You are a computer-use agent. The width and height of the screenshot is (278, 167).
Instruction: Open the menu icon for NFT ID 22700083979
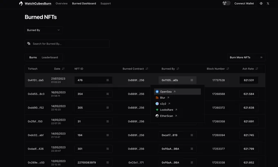108,162
